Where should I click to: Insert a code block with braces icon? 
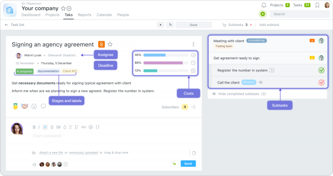click(x=97, y=127)
